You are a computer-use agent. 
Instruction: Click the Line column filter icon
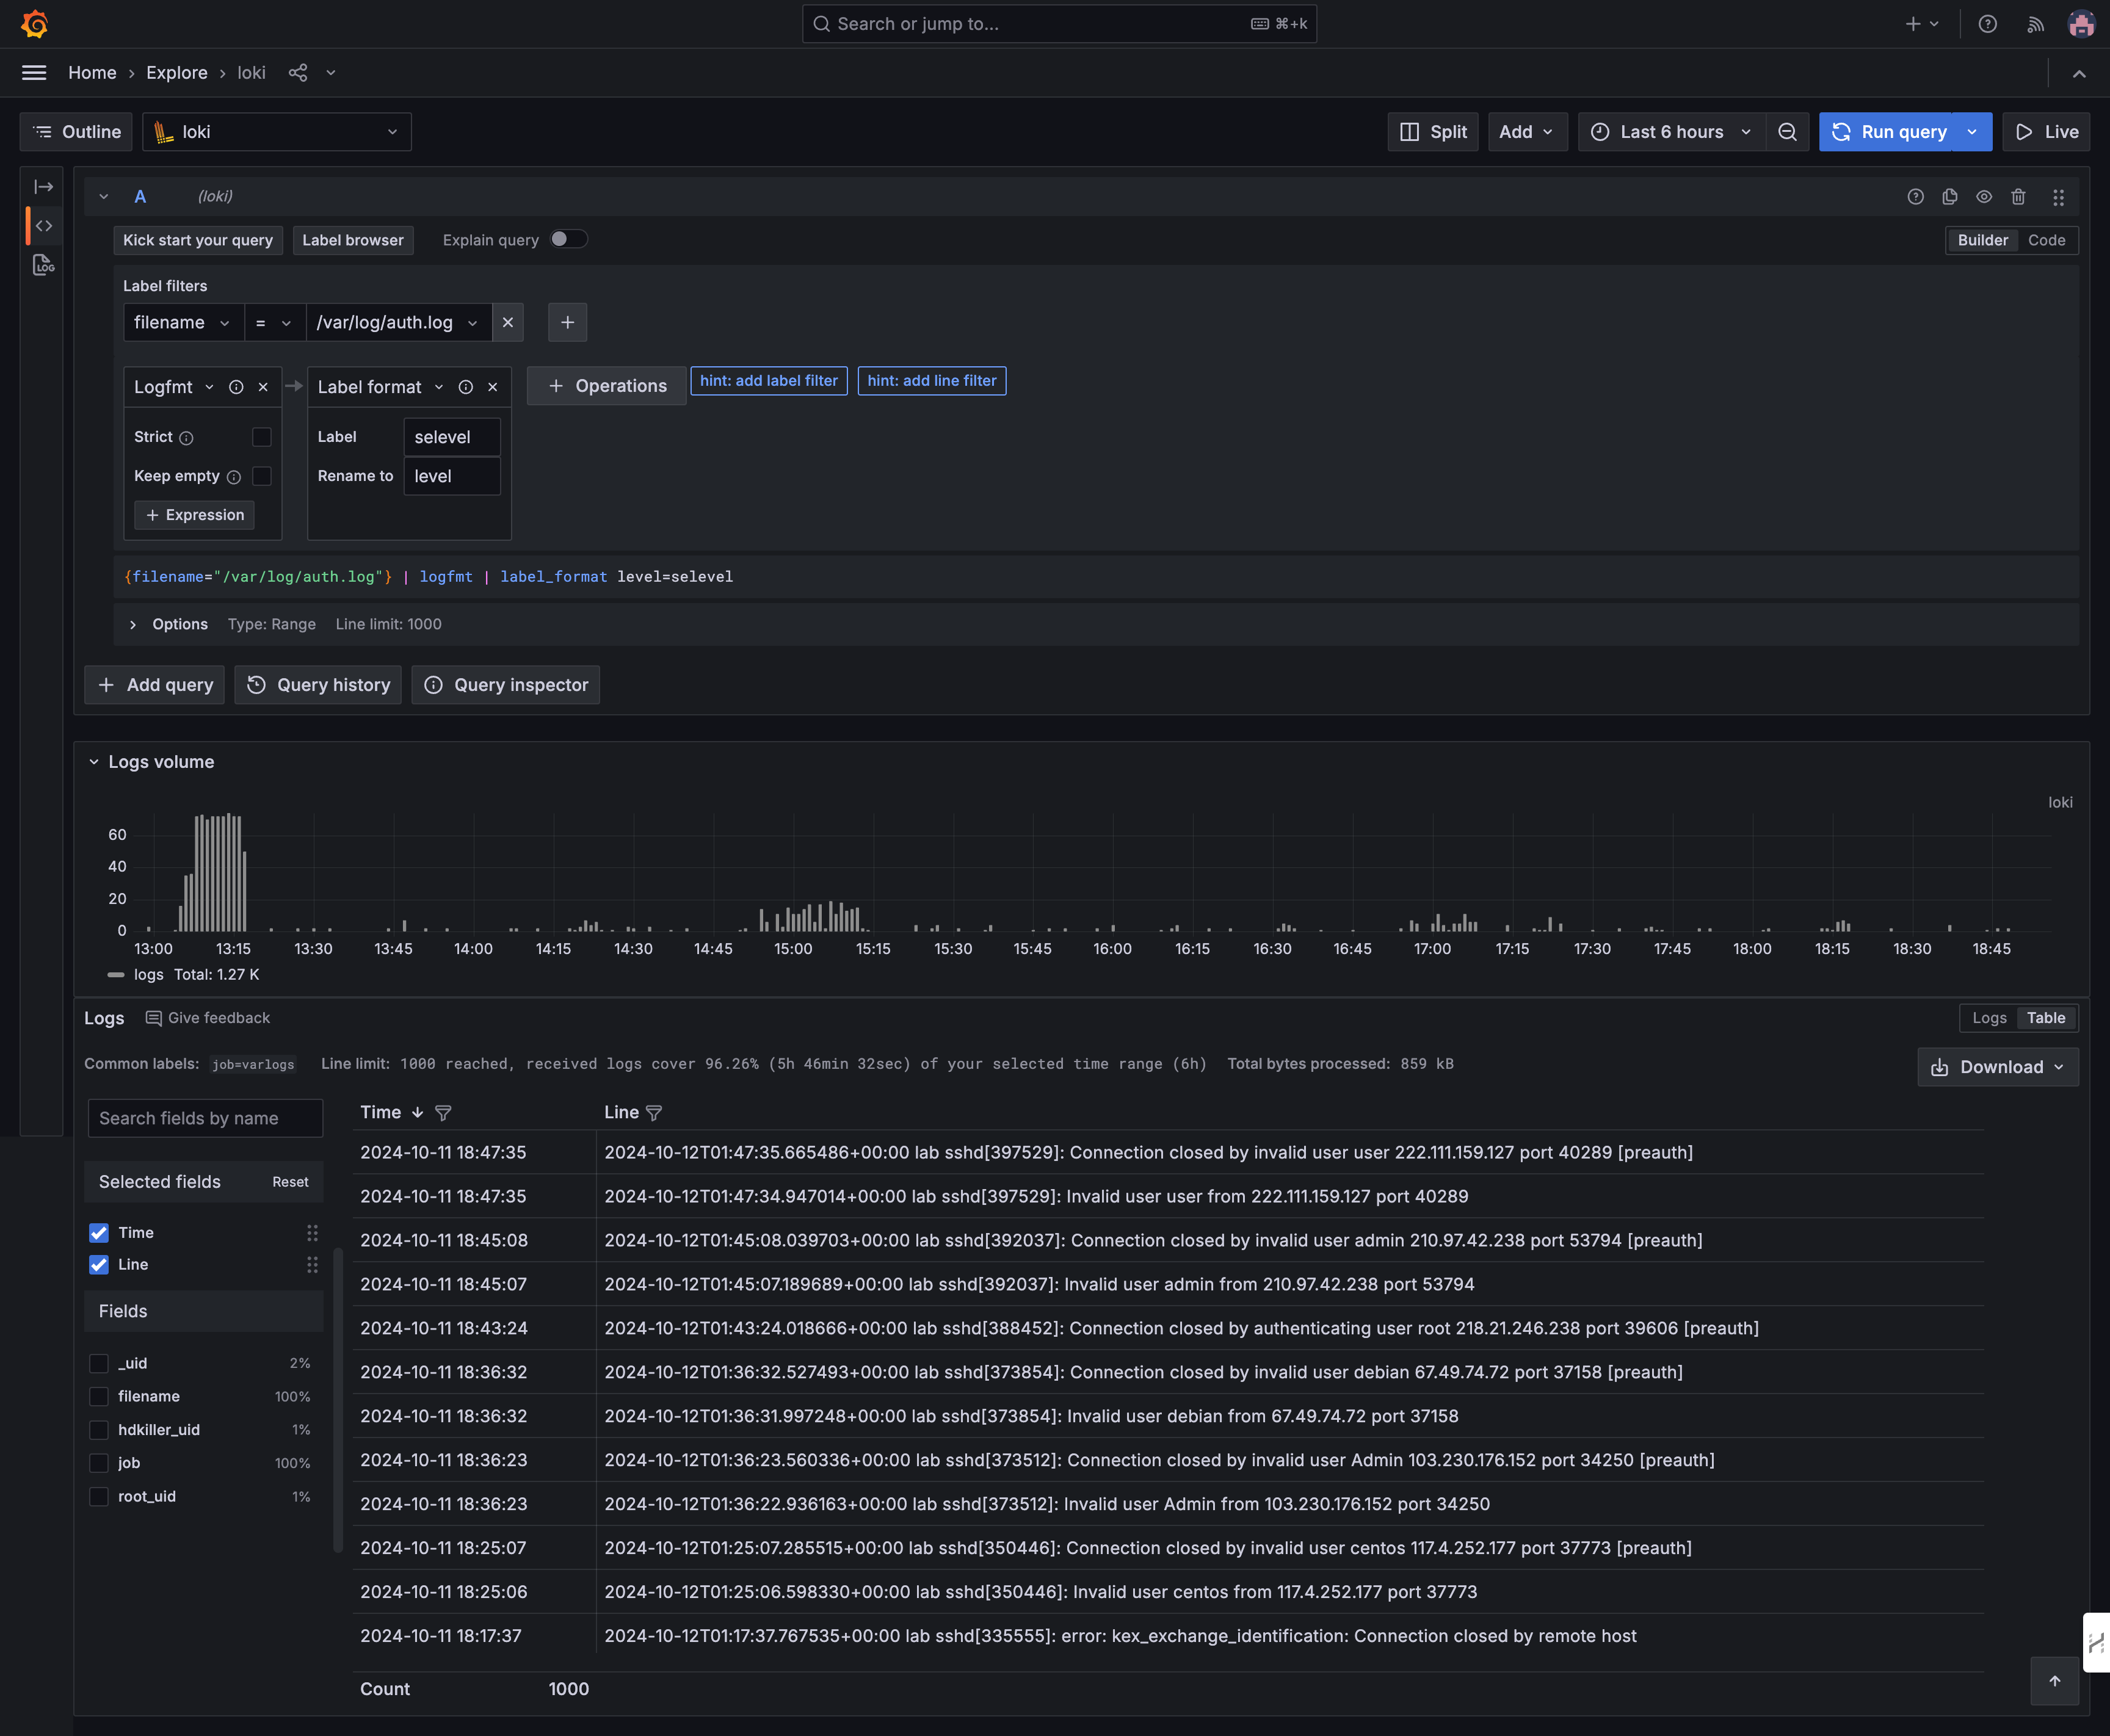(x=654, y=1113)
